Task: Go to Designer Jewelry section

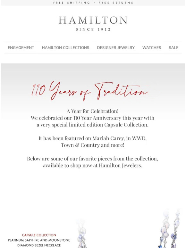Action: (x=116, y=48)
